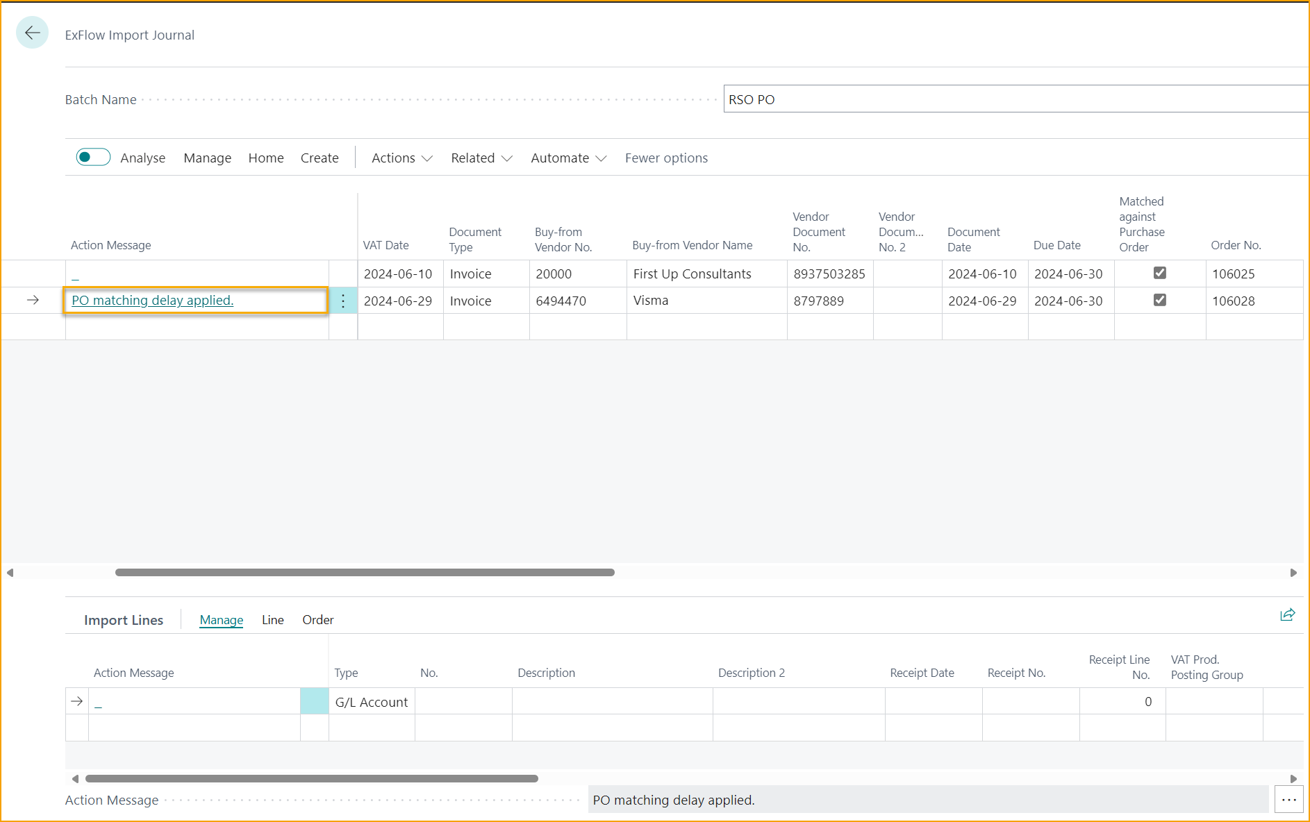
Task: Select the Order tab in Import Lines
Action: [317, 620]
